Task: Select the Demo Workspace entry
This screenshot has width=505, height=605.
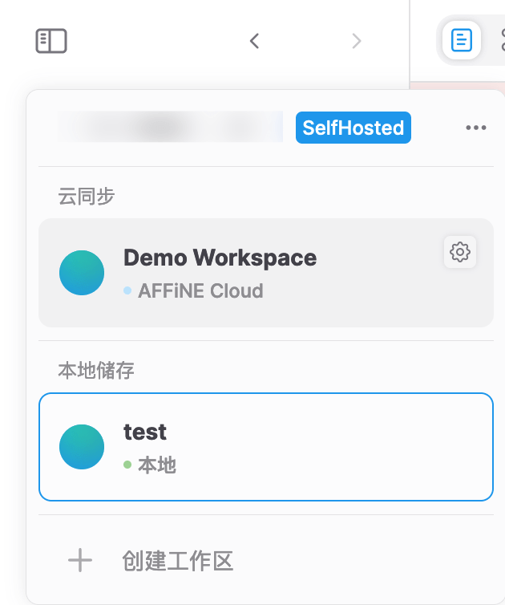Action: (x=265, y=273)
